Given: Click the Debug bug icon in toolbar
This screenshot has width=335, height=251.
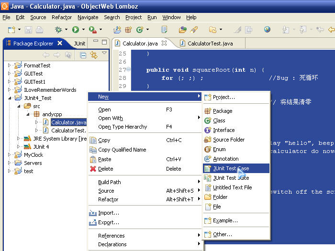Looking at the screenshot, I should tap(58, 30).
